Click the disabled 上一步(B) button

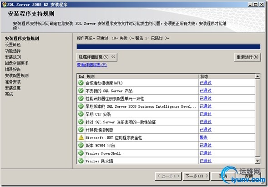[168, 176]
